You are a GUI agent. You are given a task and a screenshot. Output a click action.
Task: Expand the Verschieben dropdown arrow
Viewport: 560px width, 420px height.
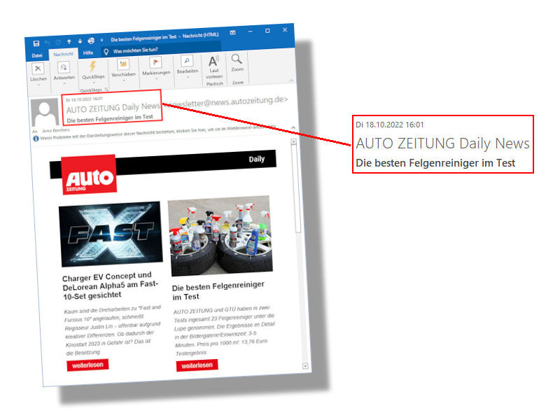(x=124, y=80)
